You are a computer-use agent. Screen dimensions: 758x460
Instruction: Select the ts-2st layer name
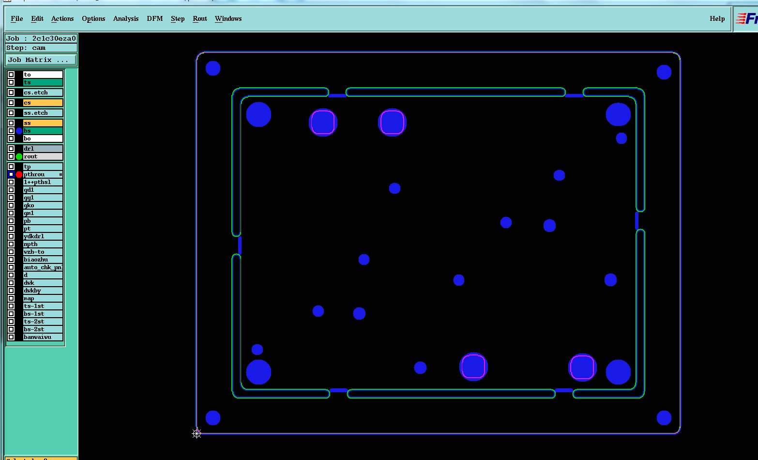click(x=43, y=322)
